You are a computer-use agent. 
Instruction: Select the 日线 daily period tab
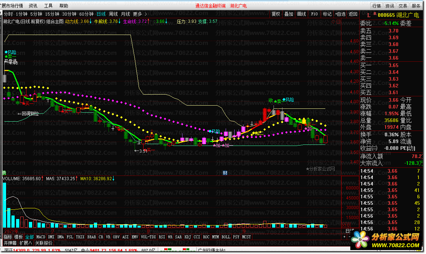click(101, 14)
